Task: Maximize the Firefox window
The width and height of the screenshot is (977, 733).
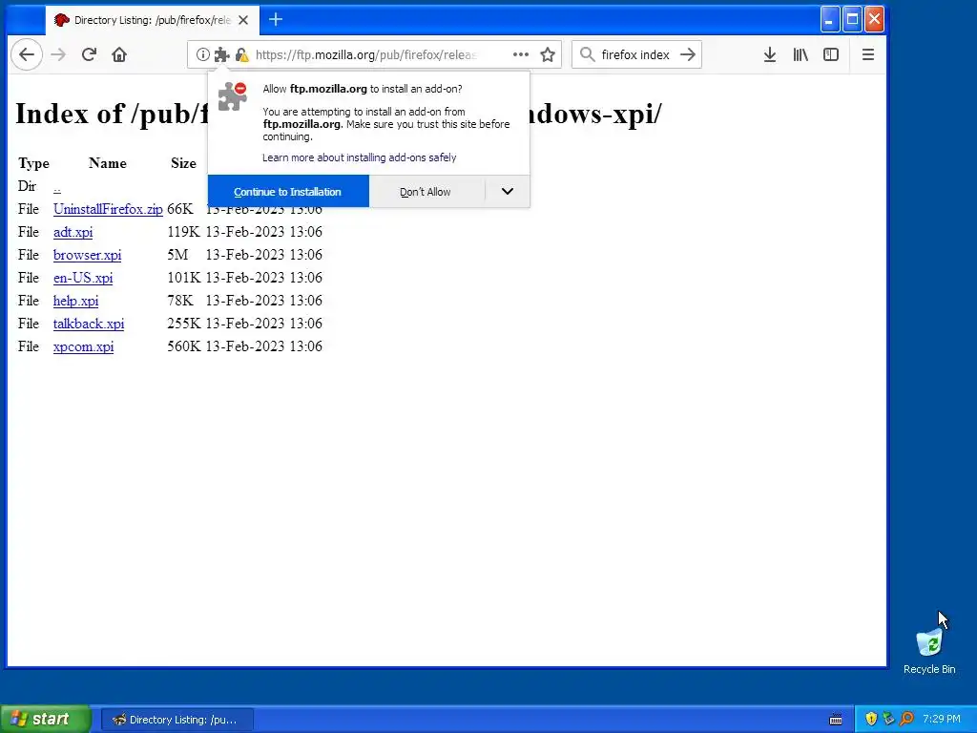Action: pos(852,19)
